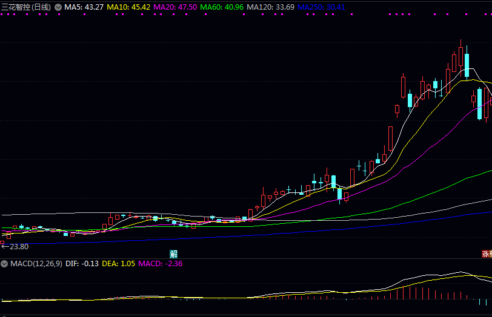Viewport: 492px width, 317px height.
Task: Select the MA250: 30.41 label
Action: click(321, 7)
